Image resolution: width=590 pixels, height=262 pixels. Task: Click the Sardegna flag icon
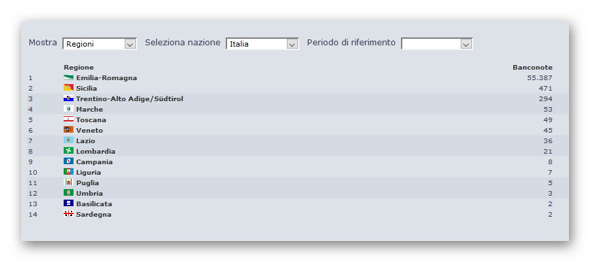[68, 214]
